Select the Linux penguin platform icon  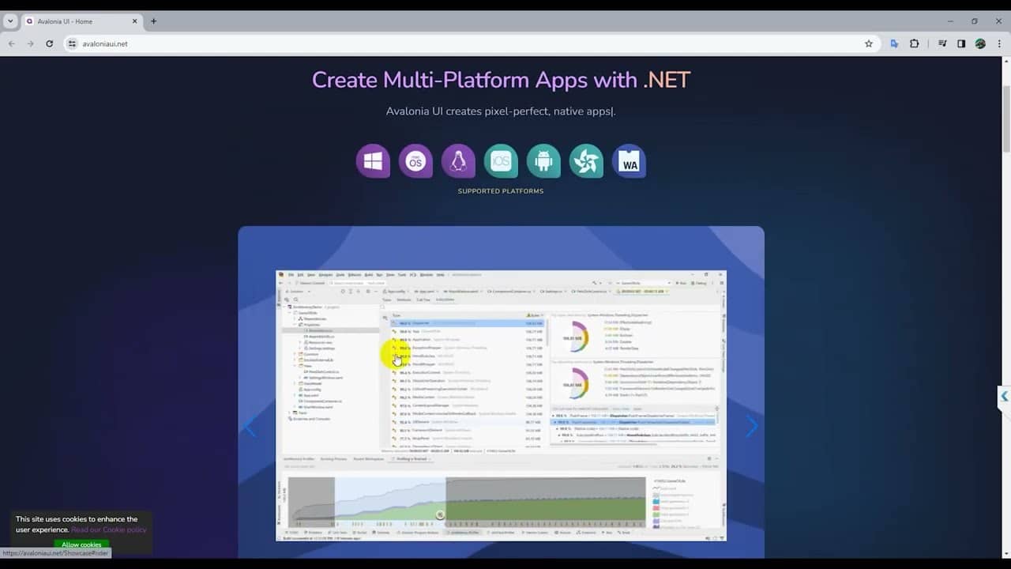[458, 161]
